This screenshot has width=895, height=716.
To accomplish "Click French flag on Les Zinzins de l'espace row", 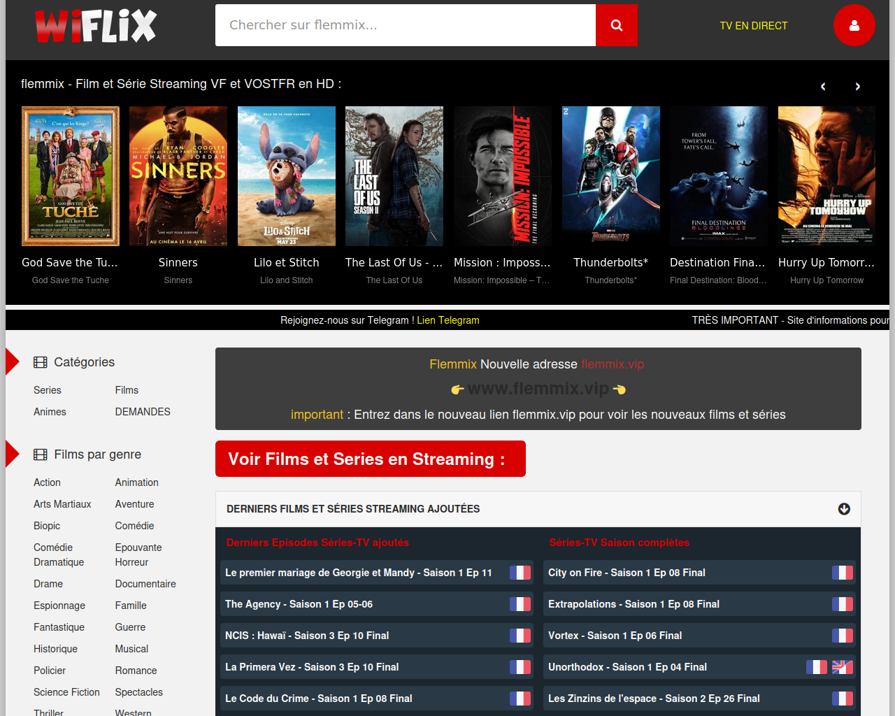I will pos(843,699).
